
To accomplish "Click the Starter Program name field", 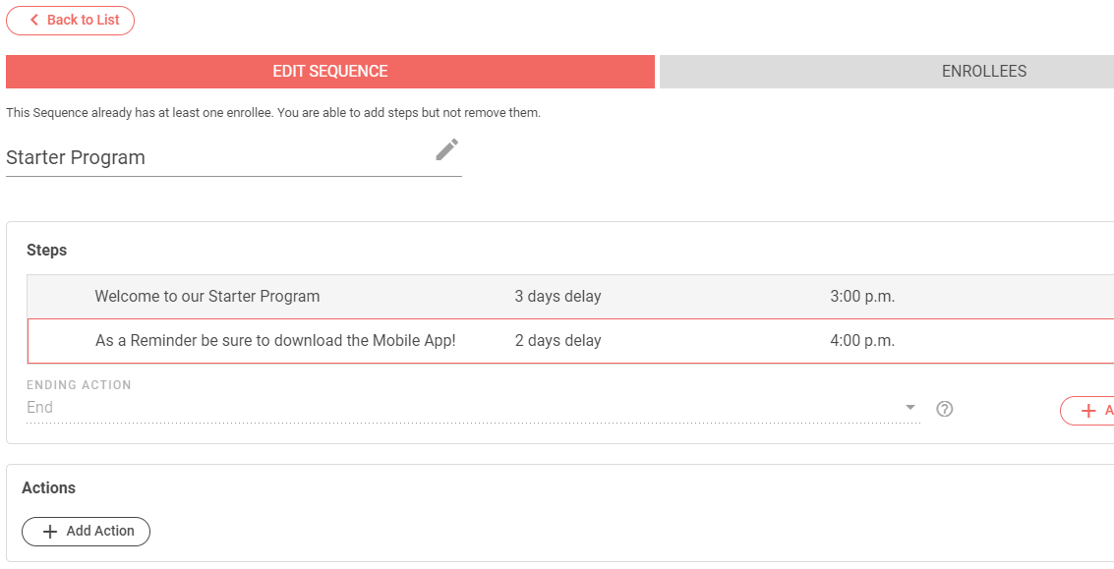I will click(216, 158).
